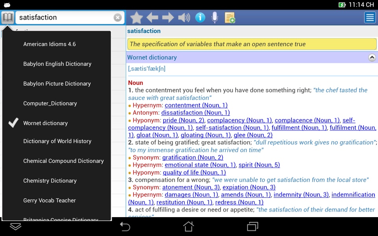Open the contentment (Noun, 1) link
The image size is (378, 236).
point(196,105)
